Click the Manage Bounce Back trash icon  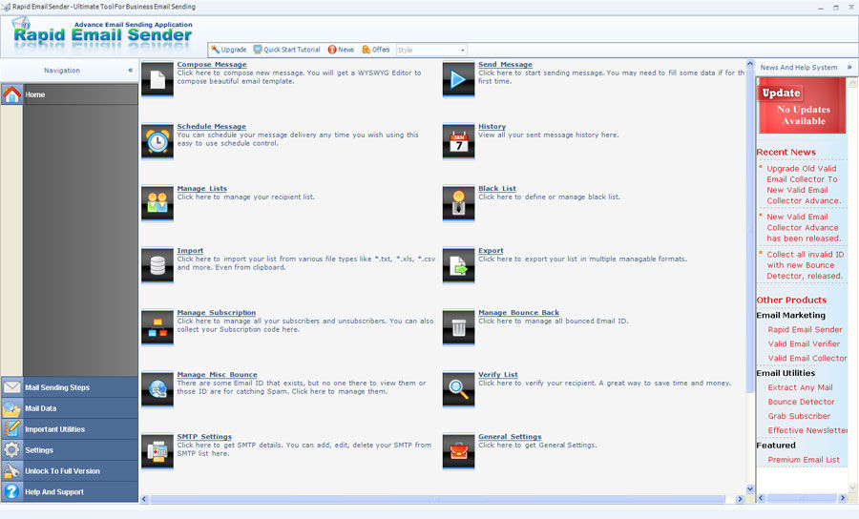coord(458,327)
